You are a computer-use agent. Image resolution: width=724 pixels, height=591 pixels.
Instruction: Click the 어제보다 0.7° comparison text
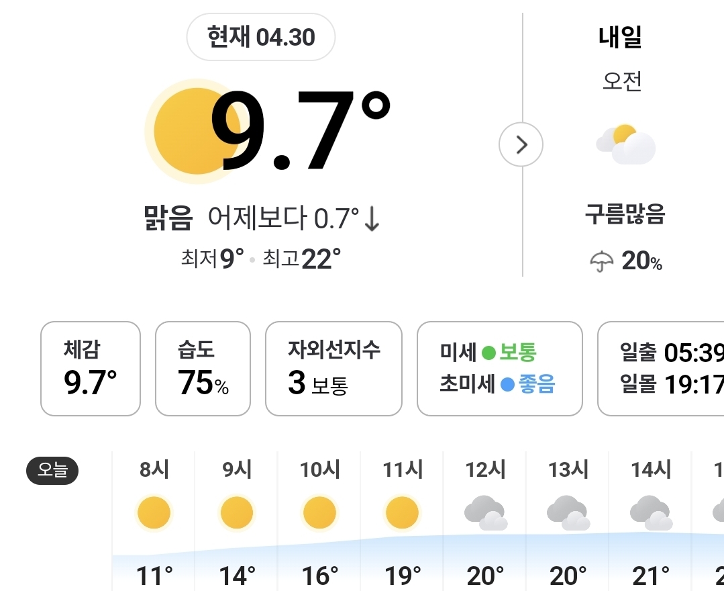[x=294, y=218]
